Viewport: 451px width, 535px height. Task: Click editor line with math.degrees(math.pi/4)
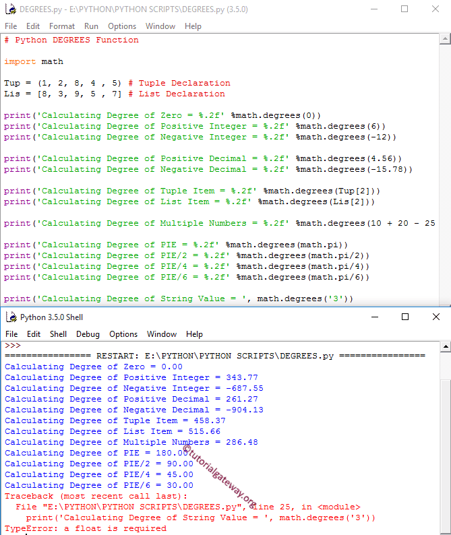point(187,266)
